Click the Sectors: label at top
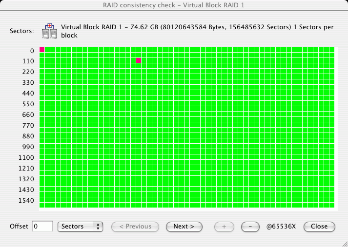The image size is (348, 247). [22, 31]
